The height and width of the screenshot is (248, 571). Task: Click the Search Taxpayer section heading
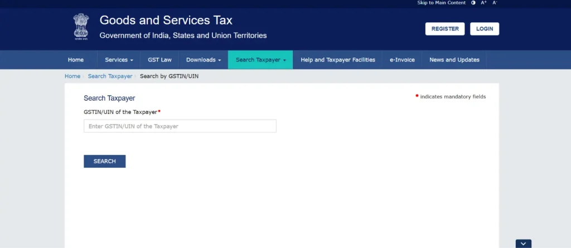point(109,98)
